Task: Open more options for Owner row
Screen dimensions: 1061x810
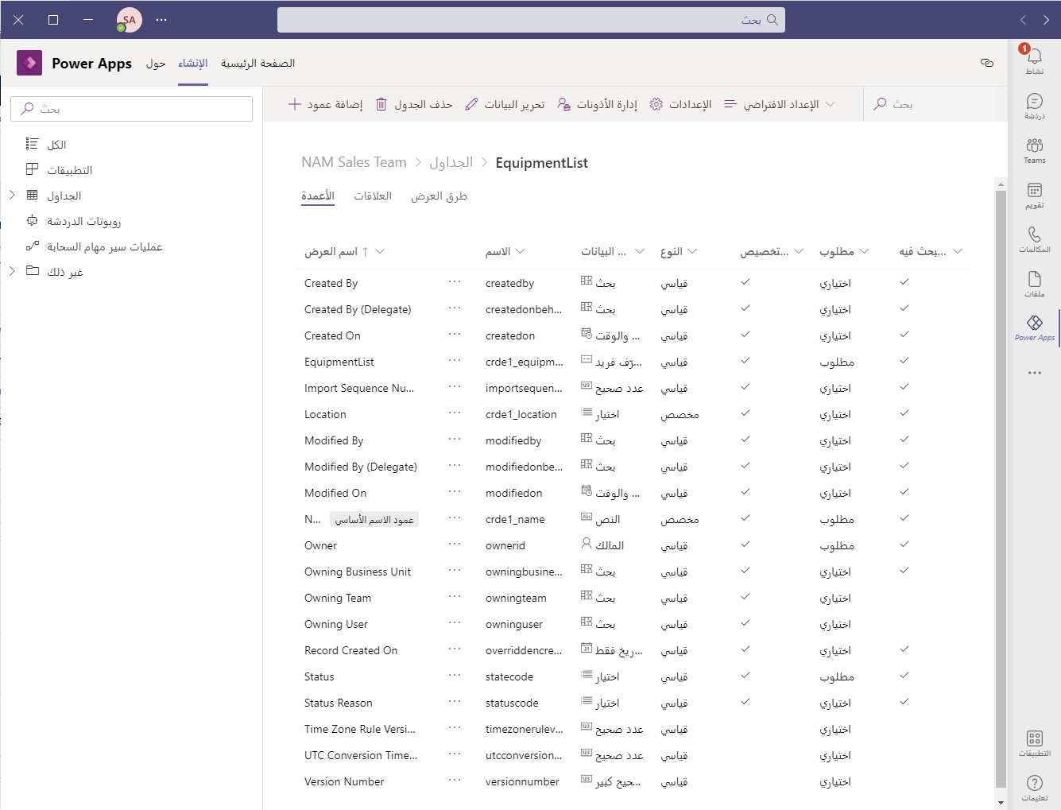Action: pos(455,544)
